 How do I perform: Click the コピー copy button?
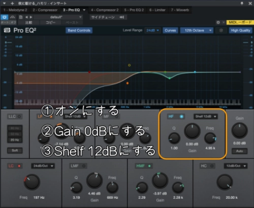click(x=50, y=22)
